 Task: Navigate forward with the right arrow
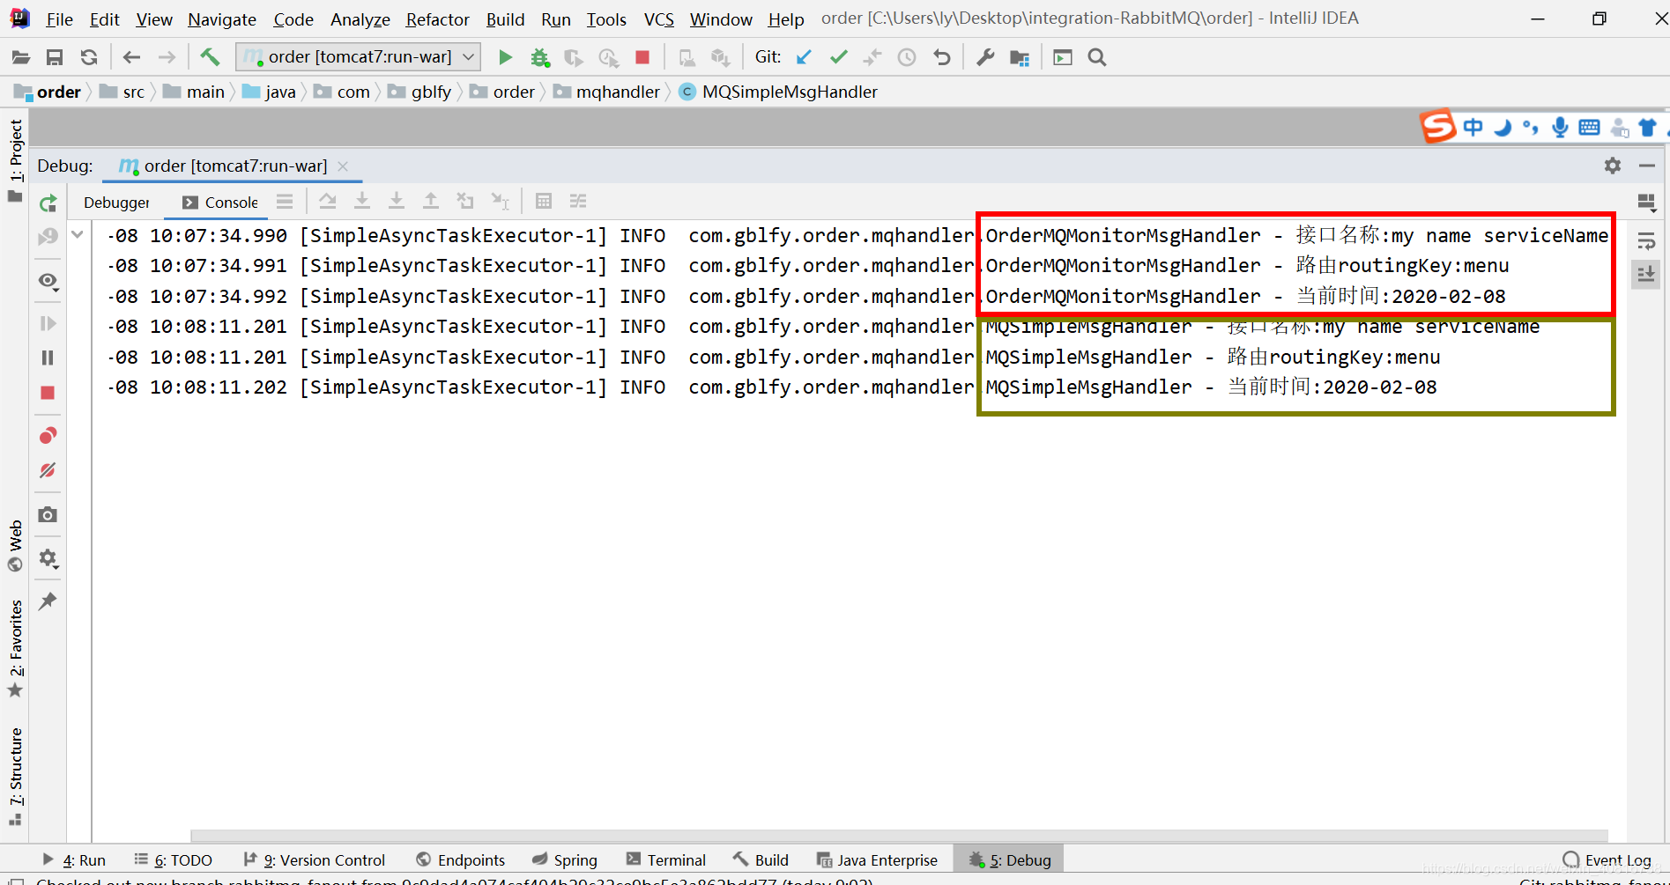coord(167,57)
